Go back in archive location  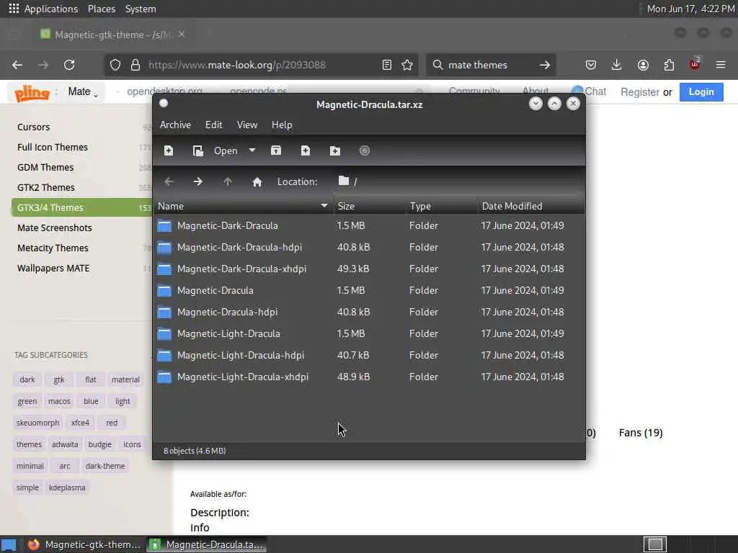[x=169, y=181]
